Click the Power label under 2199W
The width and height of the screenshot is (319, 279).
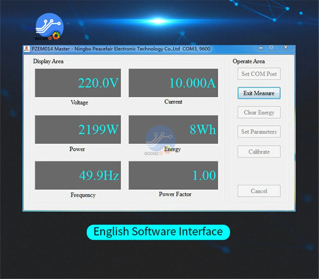[x=77, y=149]
